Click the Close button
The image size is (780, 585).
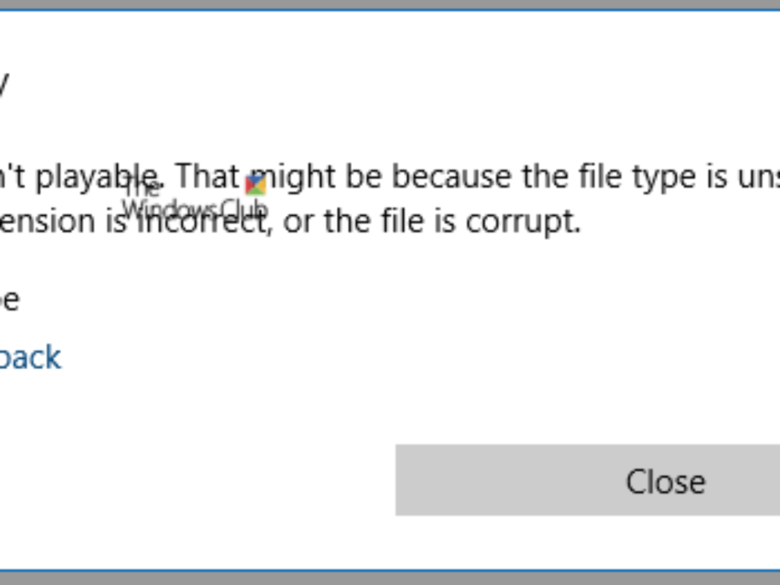664,480
